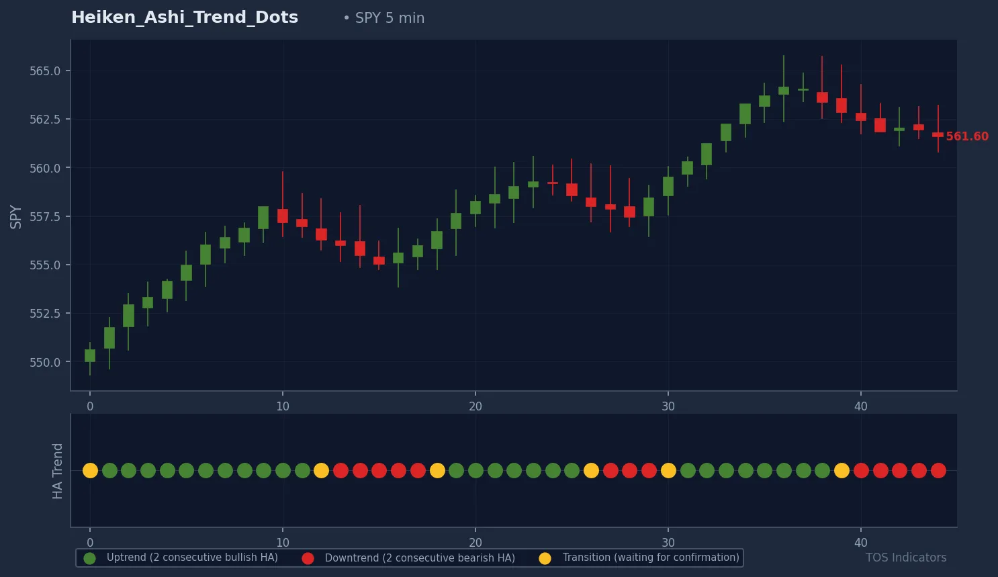998x577 pixels.
Task: Click the green Uptrend legend dot
Action: coord(89,558)
